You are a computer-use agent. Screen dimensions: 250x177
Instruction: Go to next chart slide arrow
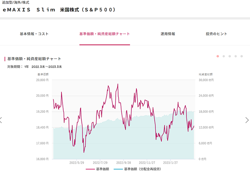(247, 120)
